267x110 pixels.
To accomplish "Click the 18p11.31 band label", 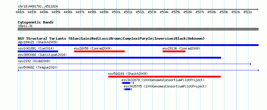I will (x=25, y=26).
